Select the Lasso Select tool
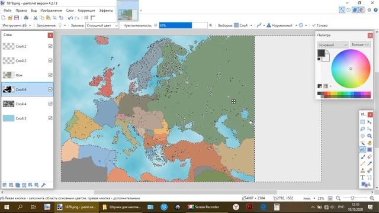This screenshot has height=213, width=379. click(x=362, y=129)
